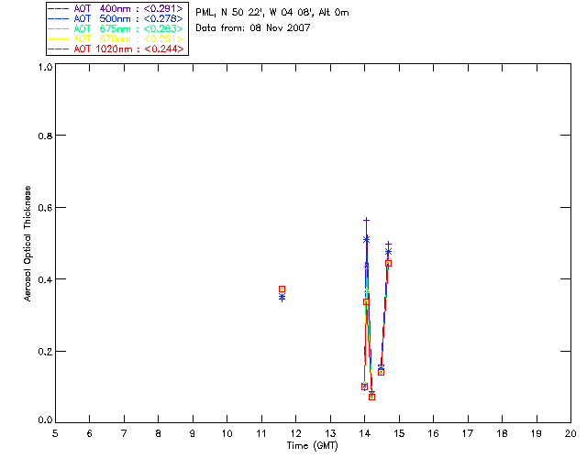Click the x-axis tick label 9
This screenshot has width=587, height=469.
click(193, 433)
